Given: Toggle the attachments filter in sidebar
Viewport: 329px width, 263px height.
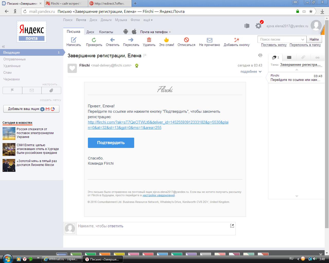Looking at the screenshot, I should (x=51, y=90).
